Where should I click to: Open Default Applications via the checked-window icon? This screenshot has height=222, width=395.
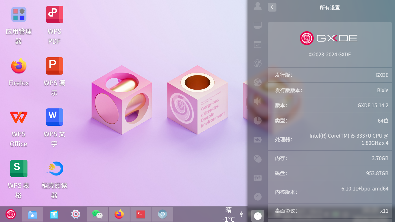pos(258,44)
